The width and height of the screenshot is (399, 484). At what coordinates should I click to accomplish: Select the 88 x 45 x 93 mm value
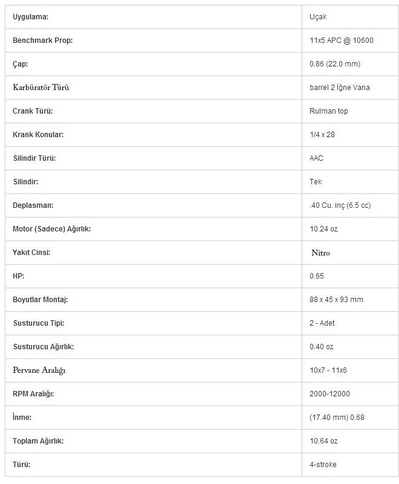[x=336, y=300]
